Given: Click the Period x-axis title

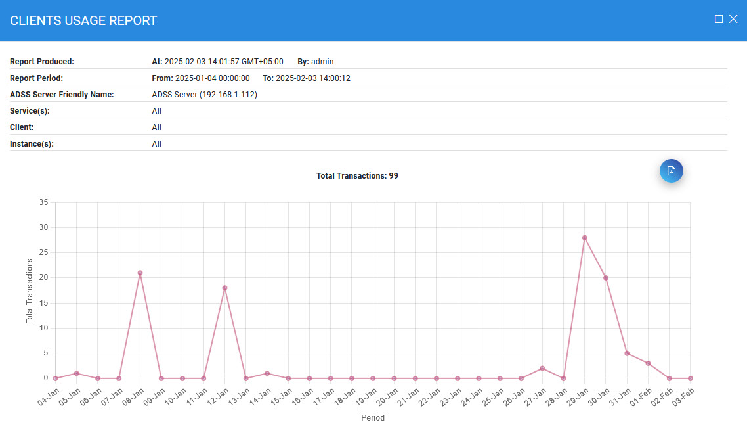Looking at the screenshot, I should pos(372,417).
